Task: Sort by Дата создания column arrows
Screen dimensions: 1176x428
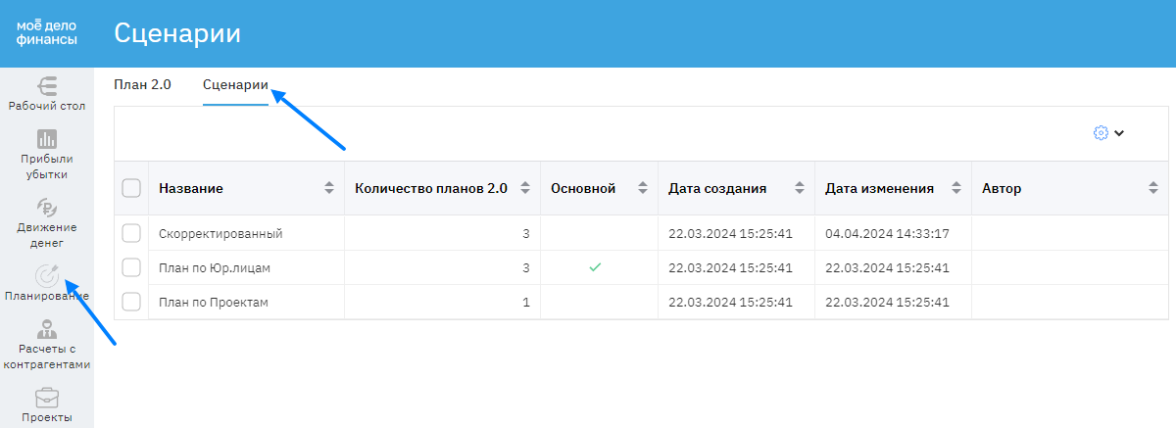Action: coord(800,188)
